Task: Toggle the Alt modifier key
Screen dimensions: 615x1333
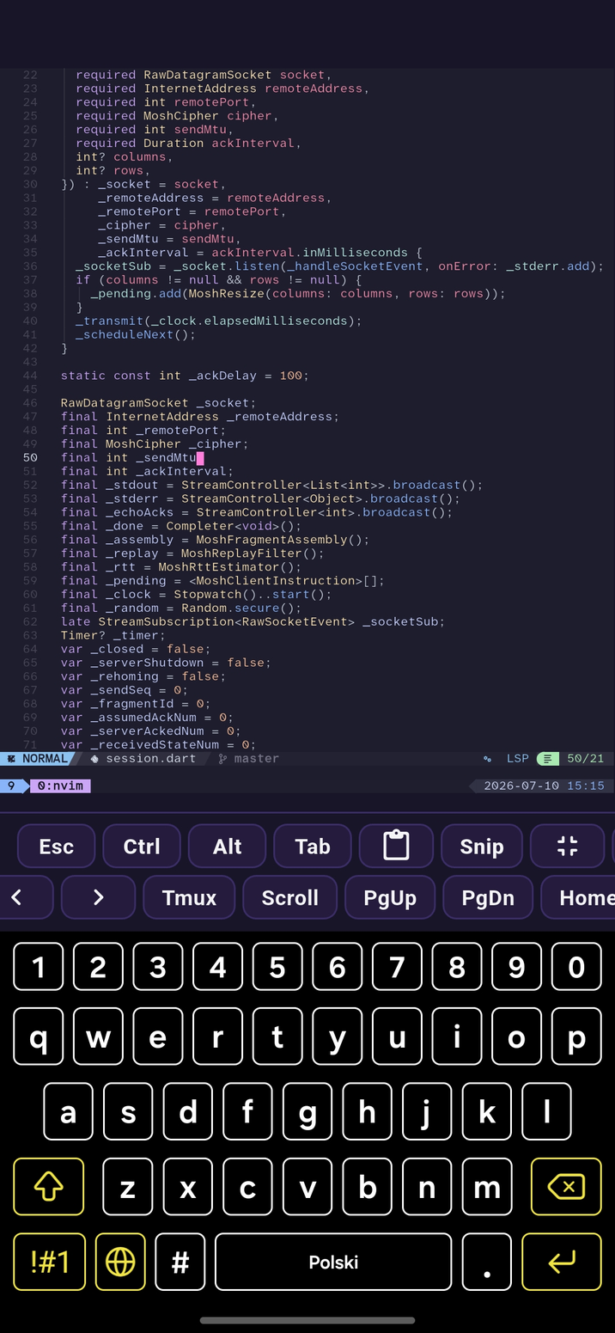Action: (227, 846)
